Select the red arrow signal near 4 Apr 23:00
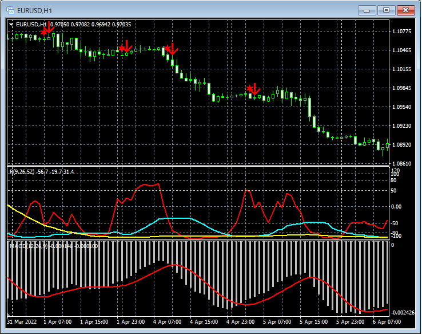422x334 pixels. pos(253,89)
